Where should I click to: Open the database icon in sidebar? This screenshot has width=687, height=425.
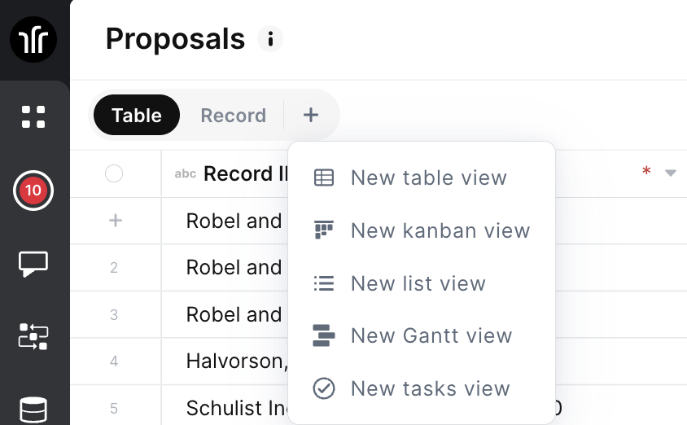click(x=33, y=409)
